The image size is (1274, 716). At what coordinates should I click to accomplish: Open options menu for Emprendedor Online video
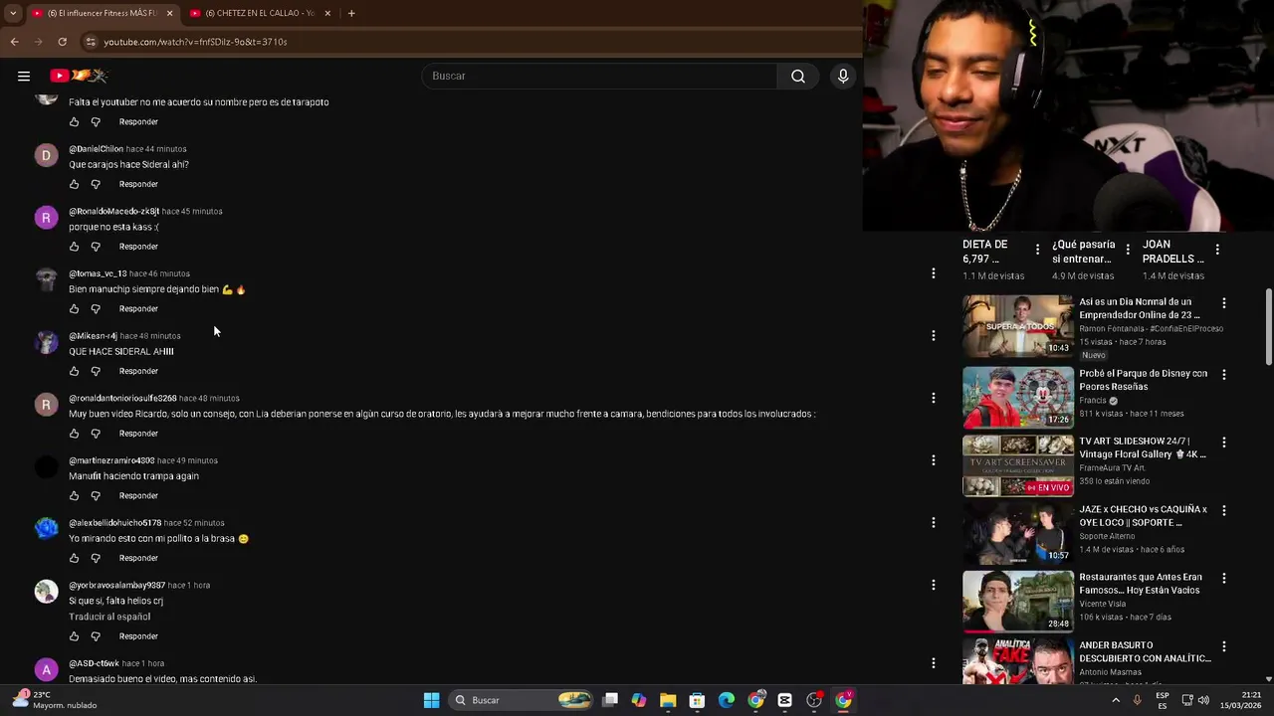click(1224, 303)
